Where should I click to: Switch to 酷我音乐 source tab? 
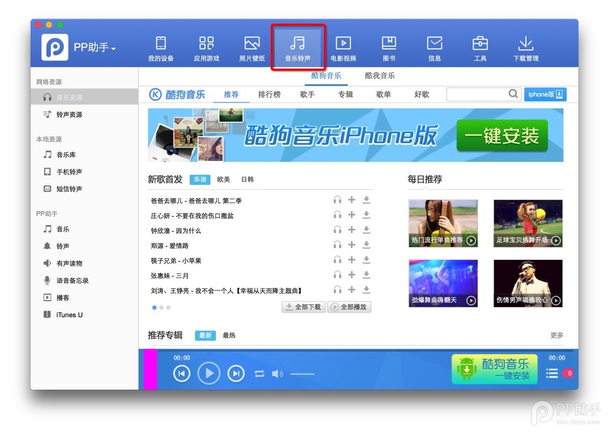coord(380,76)
